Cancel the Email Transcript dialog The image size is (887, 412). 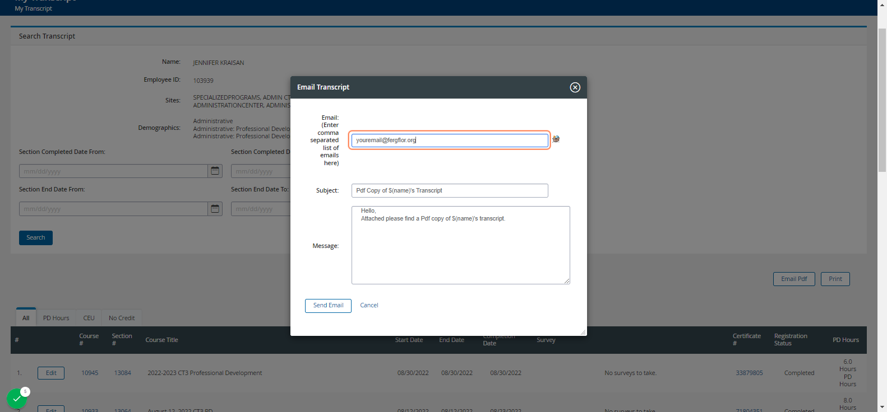pyautogui.click(x=369, y=306)
